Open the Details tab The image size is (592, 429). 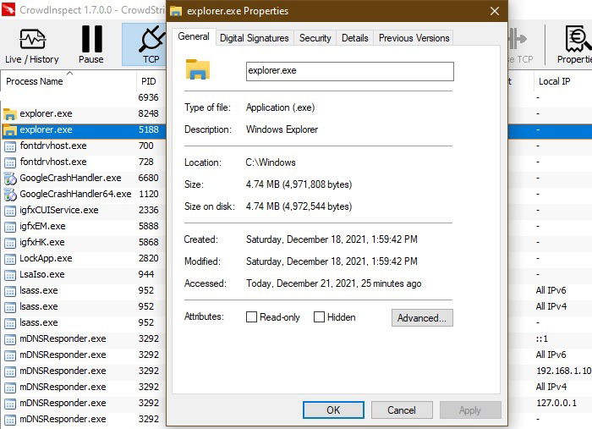click(x=355, y=38)
